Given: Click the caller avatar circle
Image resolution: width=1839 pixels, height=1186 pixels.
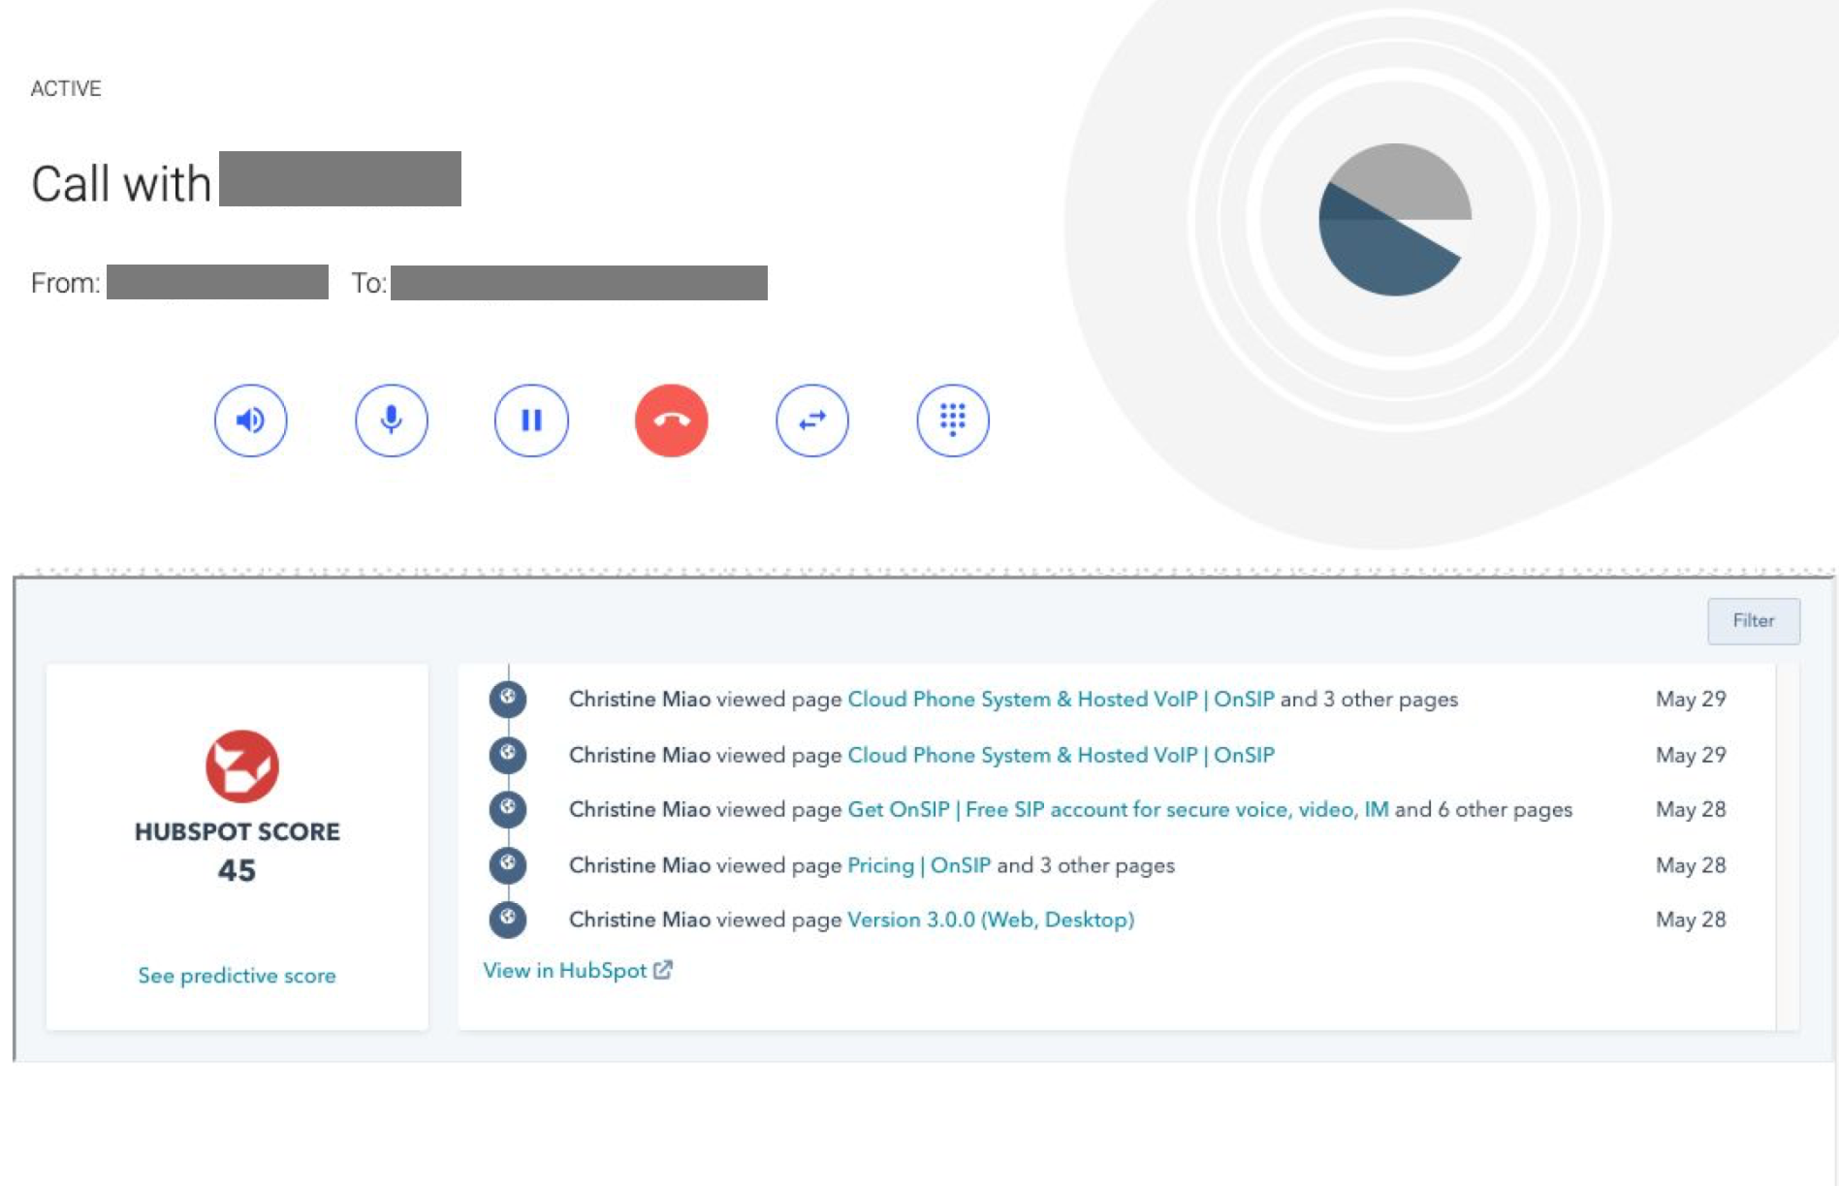Looking at the screenshot, I should coord(1395,219).
